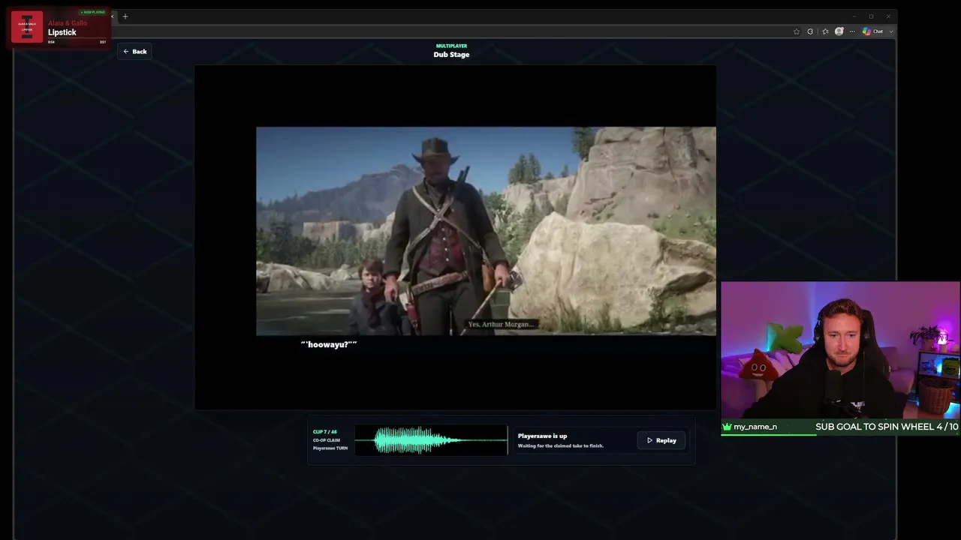Screen dimensions: 961x540
Task: Expand the chevron next to Chat
Action: tap(890, 31)
